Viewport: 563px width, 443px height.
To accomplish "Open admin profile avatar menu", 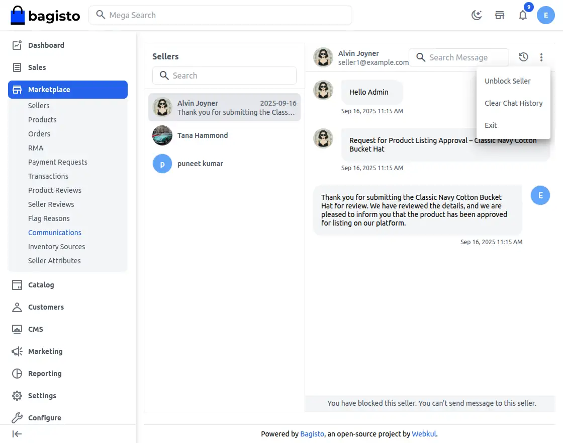I will click(546, 15).
